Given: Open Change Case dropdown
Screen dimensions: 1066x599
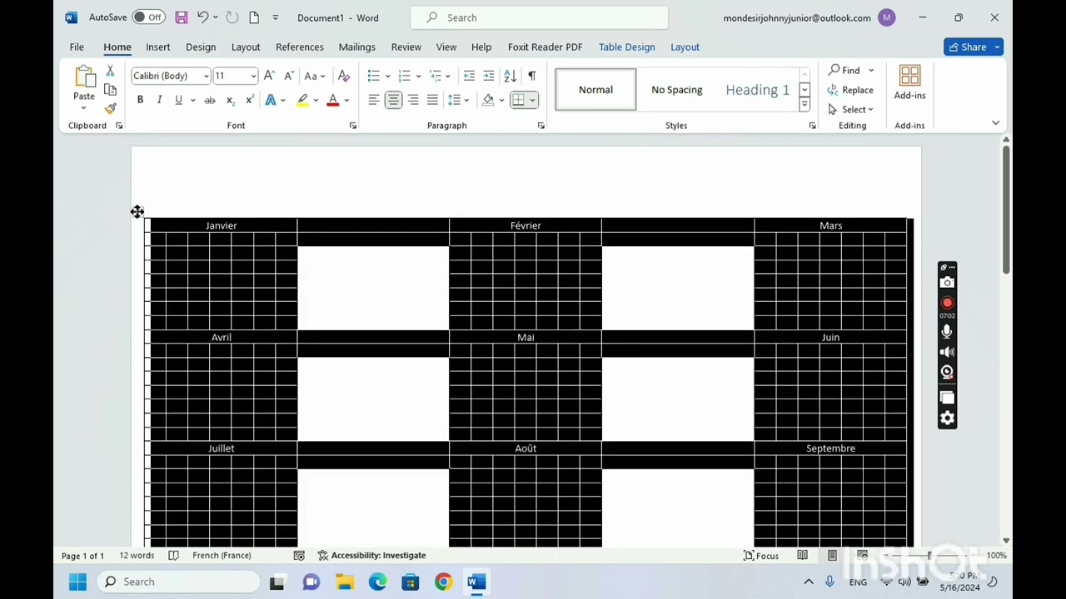Looking at the screenshot, I should [314, 76].
